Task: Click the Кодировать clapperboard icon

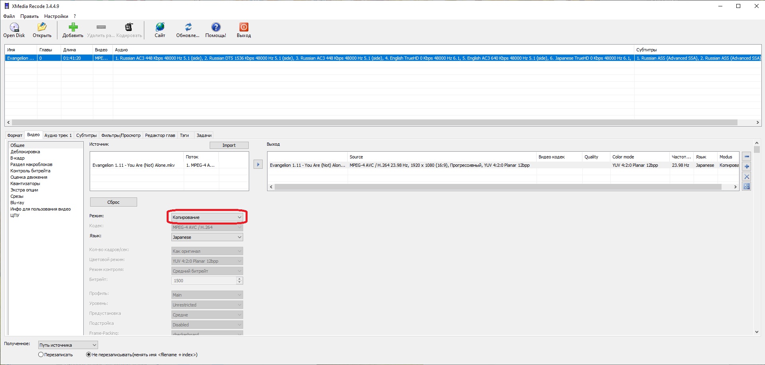Action: tap(129, 27)
